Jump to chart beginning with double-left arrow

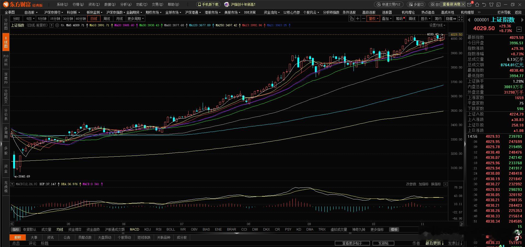[12, 224]
